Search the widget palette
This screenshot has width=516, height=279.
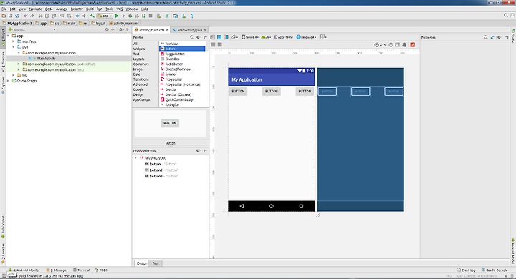pos(192,37)
